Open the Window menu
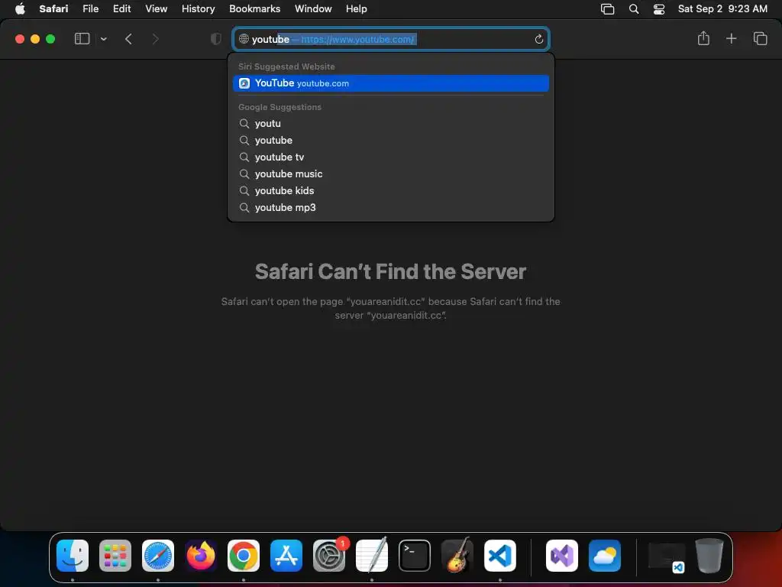The height and width of the screenshot is (587, 782). (x=313, y=8)
